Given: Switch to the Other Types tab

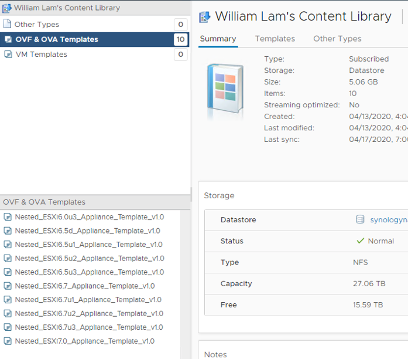Looking at the screenshot, I should coord(337,39).
